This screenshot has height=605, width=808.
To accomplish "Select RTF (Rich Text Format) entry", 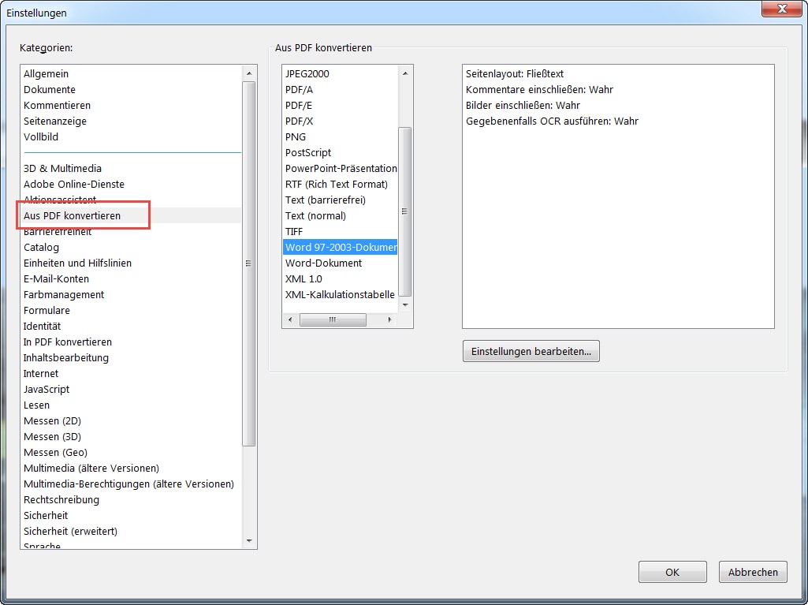I will point(337,184).
